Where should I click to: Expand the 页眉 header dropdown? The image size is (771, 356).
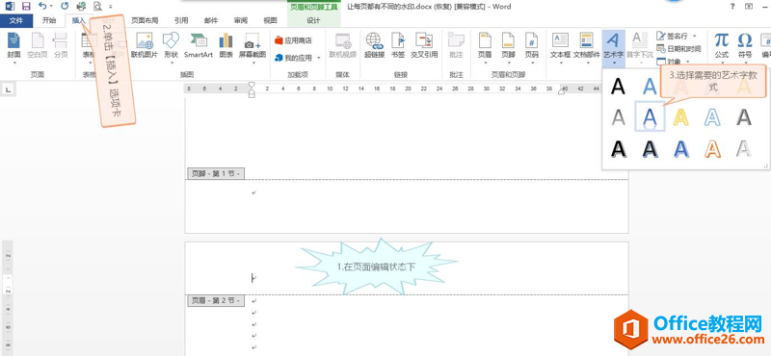coord(485,63)
